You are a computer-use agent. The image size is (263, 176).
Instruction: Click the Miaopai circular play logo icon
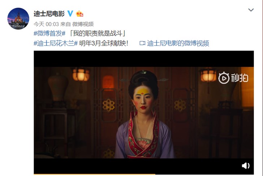[x=224, y=78]
